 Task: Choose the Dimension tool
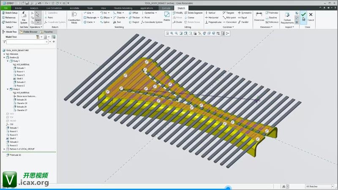coord(259,17)
